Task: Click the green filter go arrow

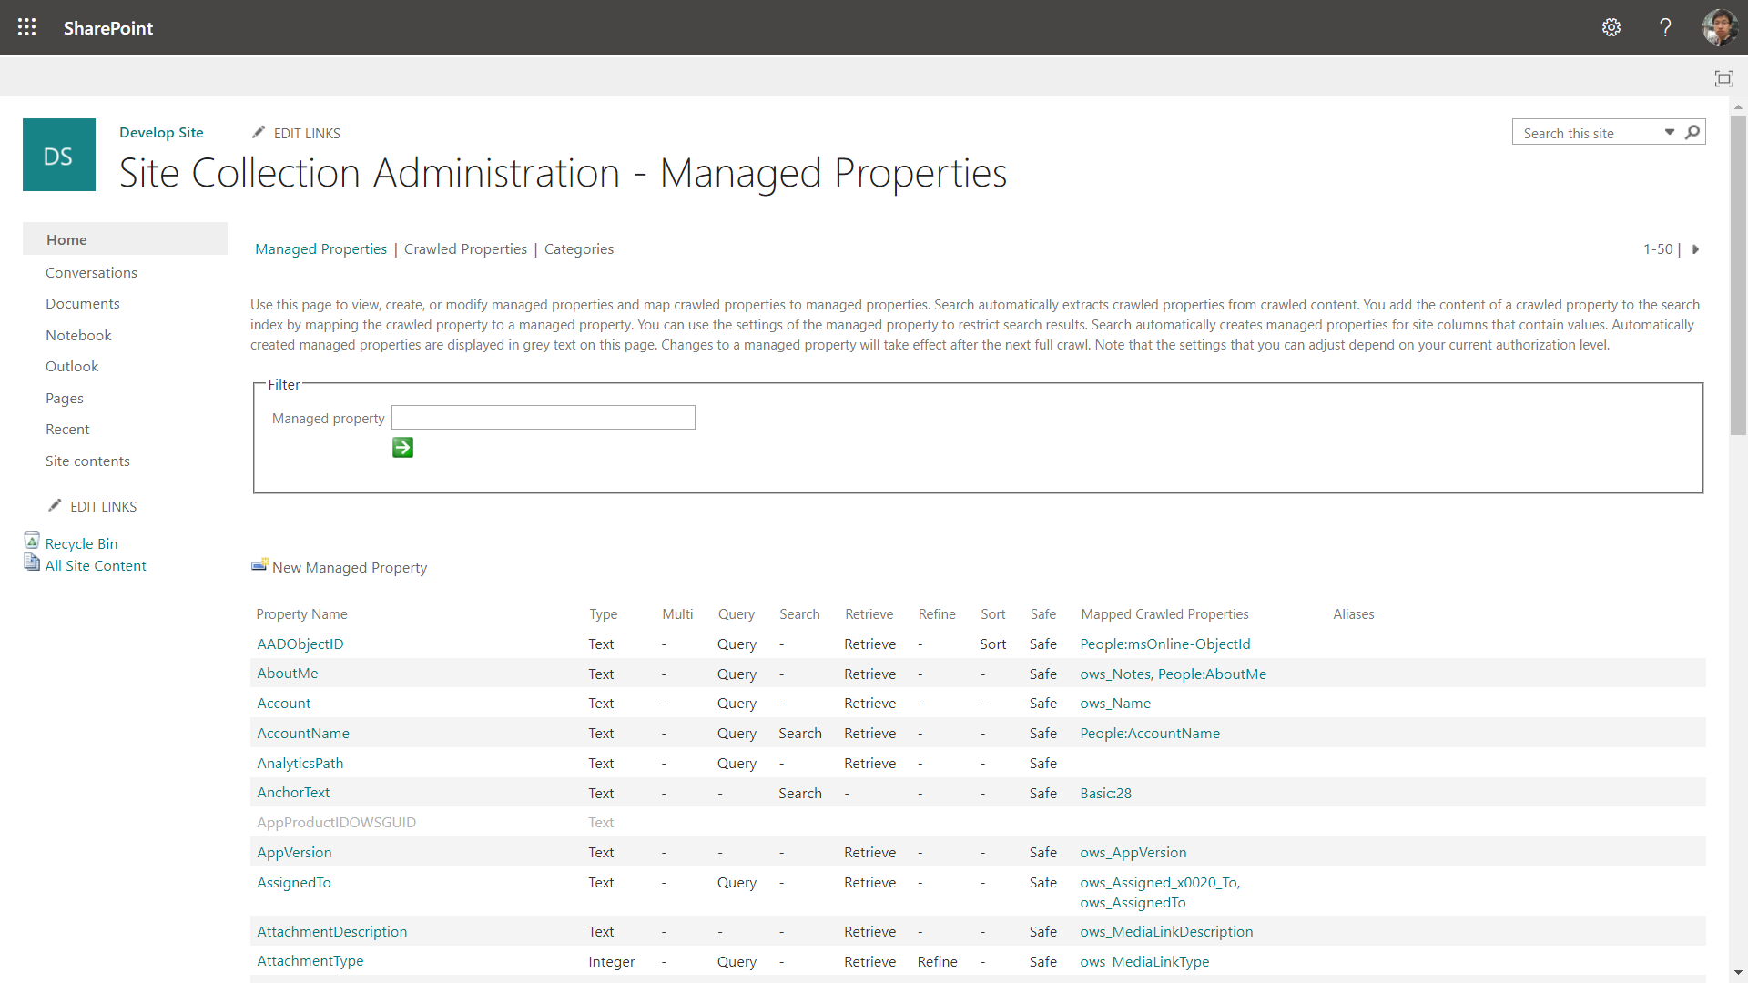Action: [402, 448]
